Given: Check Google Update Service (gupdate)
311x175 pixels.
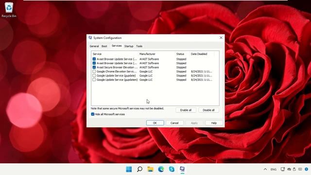Looking at the screenshot, I should click(x=94, y=76).
